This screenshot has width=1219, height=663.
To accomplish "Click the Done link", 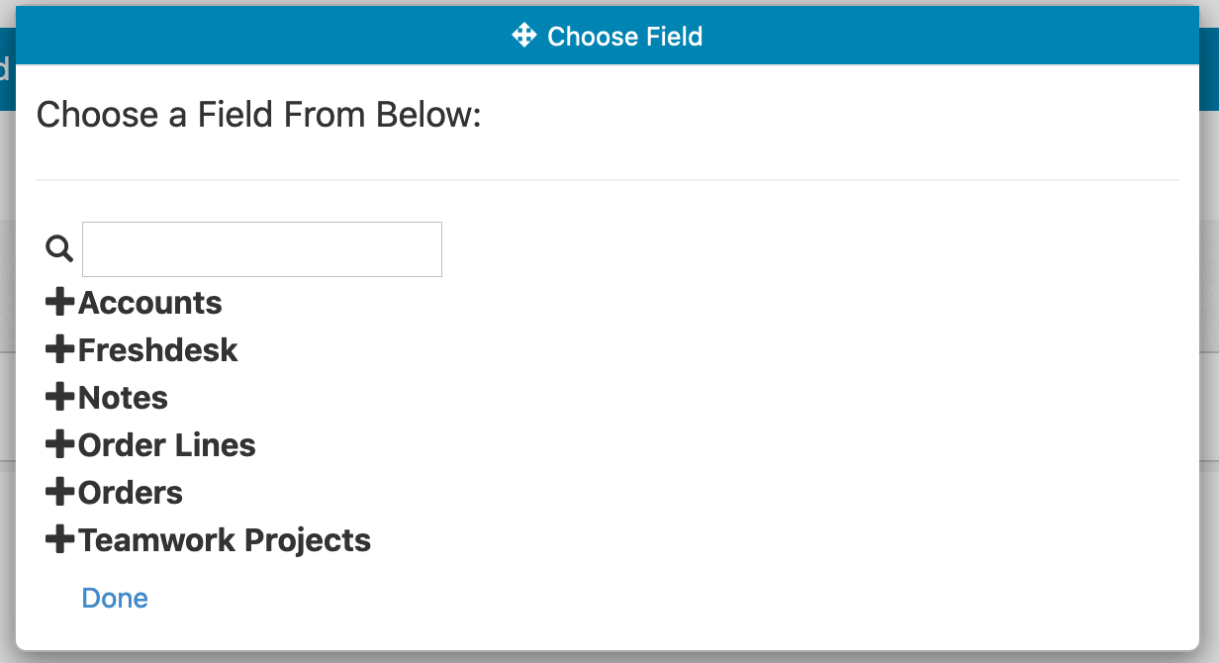I will point(116,598).
